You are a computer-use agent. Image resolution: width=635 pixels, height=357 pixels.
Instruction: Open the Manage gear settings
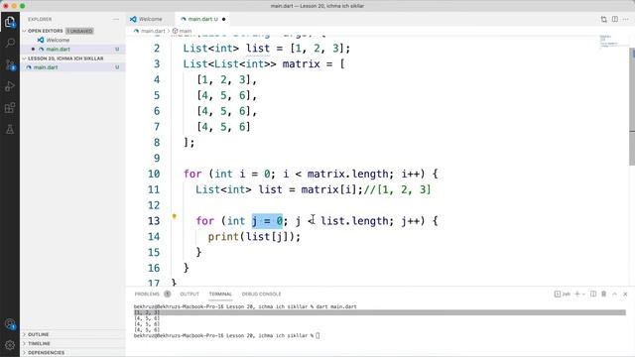tap(10, 345)
